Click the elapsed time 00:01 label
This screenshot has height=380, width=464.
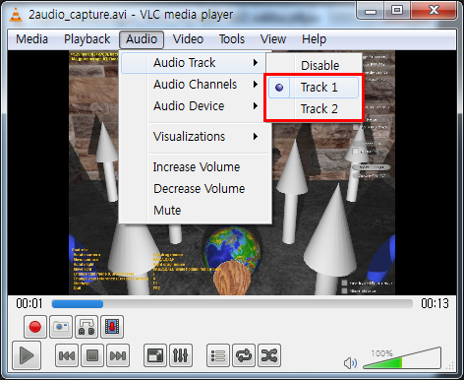pyautogui.click(x=29, y=303)
